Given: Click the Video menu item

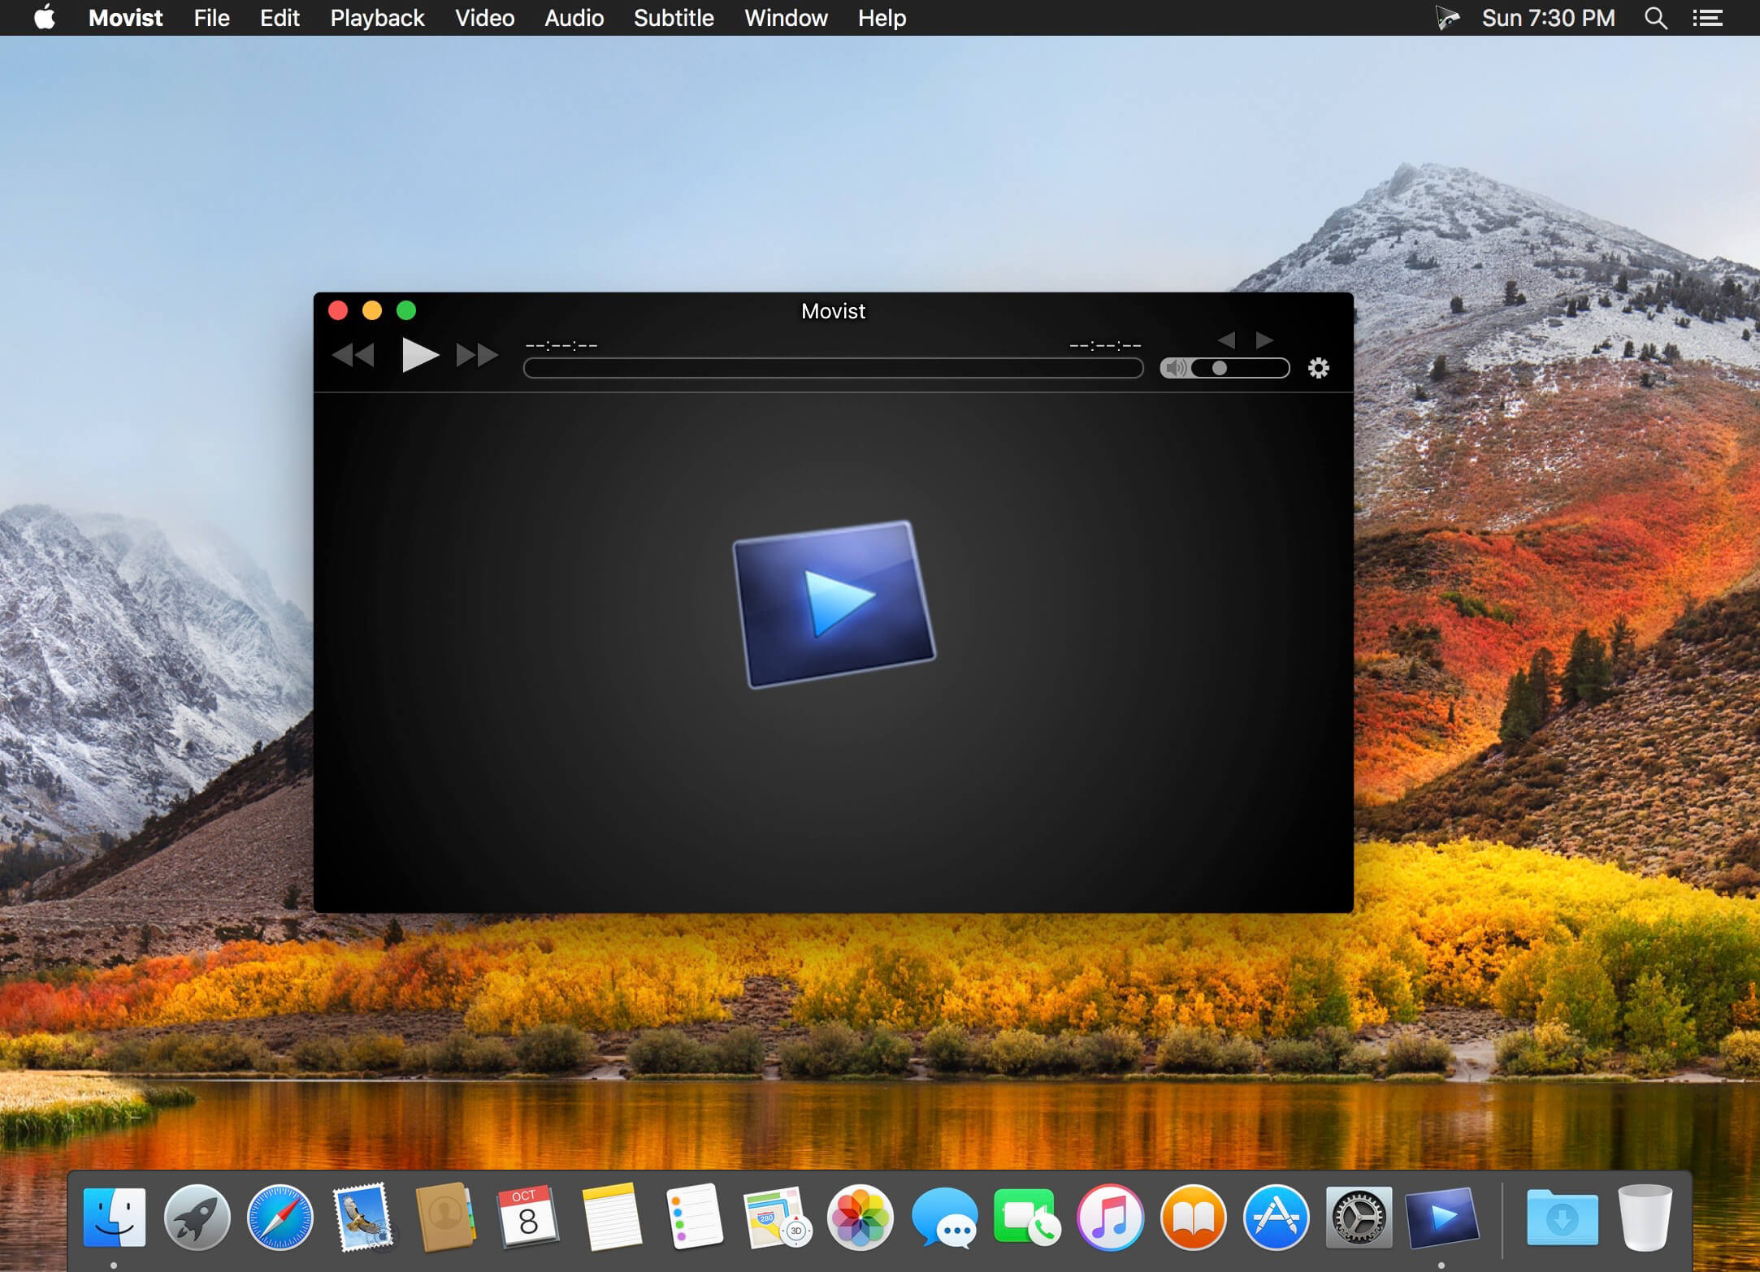Looking at the screenshot, I should point(483,18).
